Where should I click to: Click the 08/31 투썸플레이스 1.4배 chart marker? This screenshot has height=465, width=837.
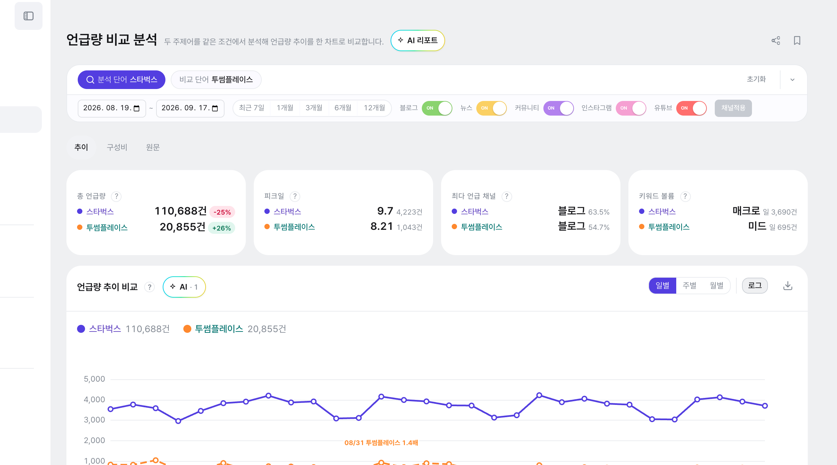pos(381,443)
